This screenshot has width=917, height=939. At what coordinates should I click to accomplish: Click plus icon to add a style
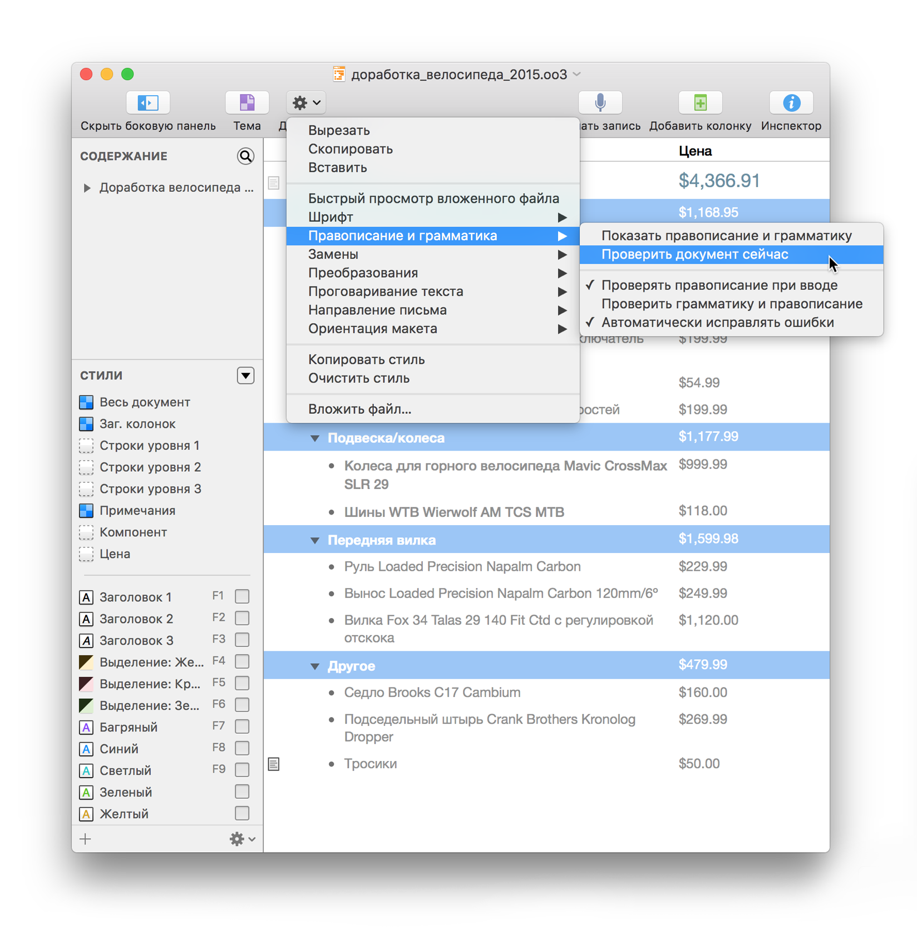coord(86,839)
